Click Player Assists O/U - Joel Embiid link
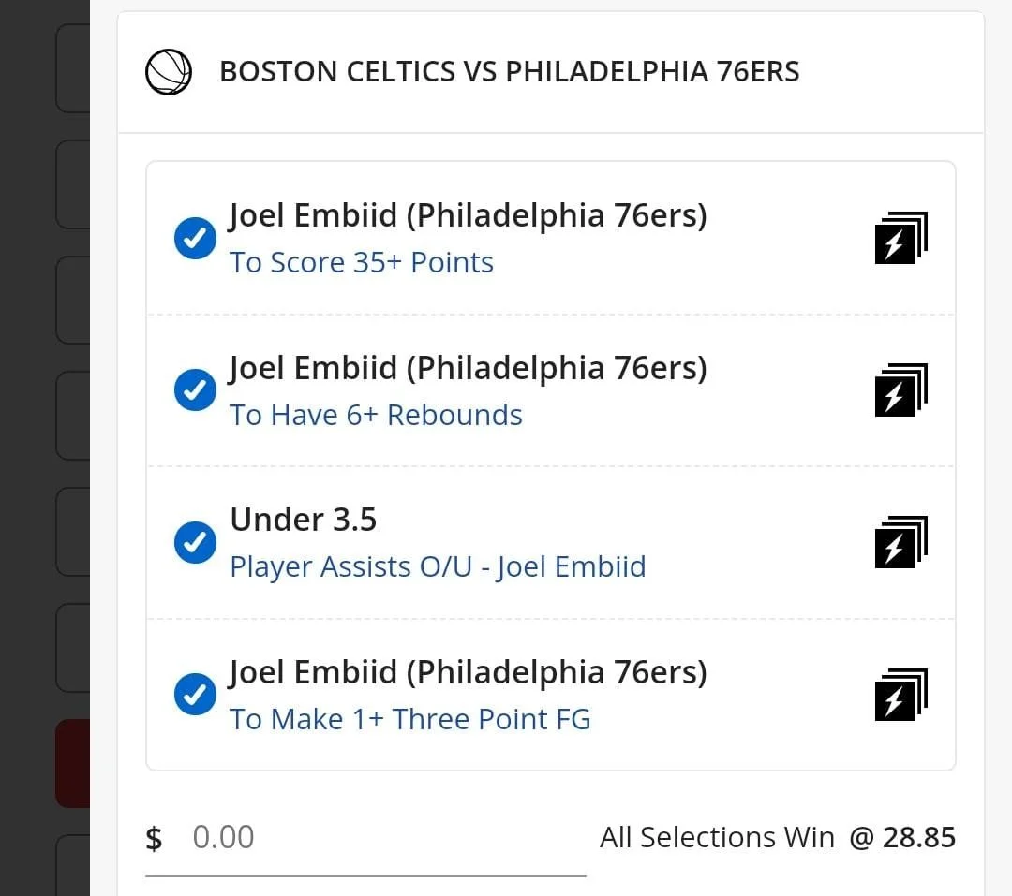The width and height of the screenshot is (1012, 896). tap(438, 567)
